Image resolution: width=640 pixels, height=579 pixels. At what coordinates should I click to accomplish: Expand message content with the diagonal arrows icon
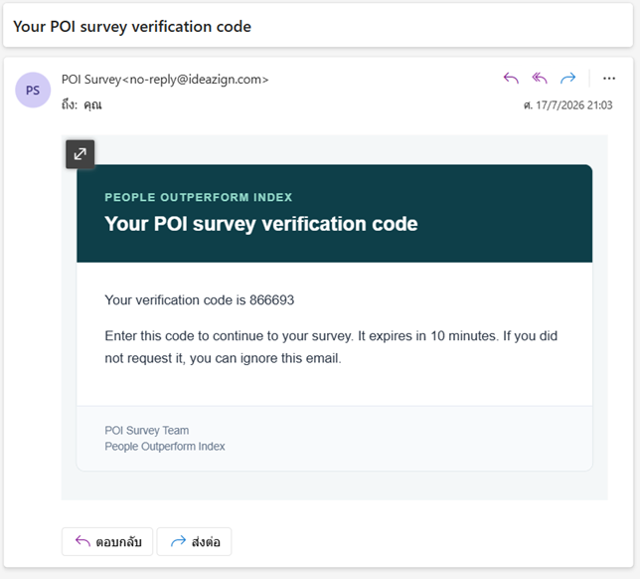click(x=80, y=154)
